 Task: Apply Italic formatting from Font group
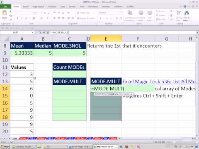(x=22, y=18)
